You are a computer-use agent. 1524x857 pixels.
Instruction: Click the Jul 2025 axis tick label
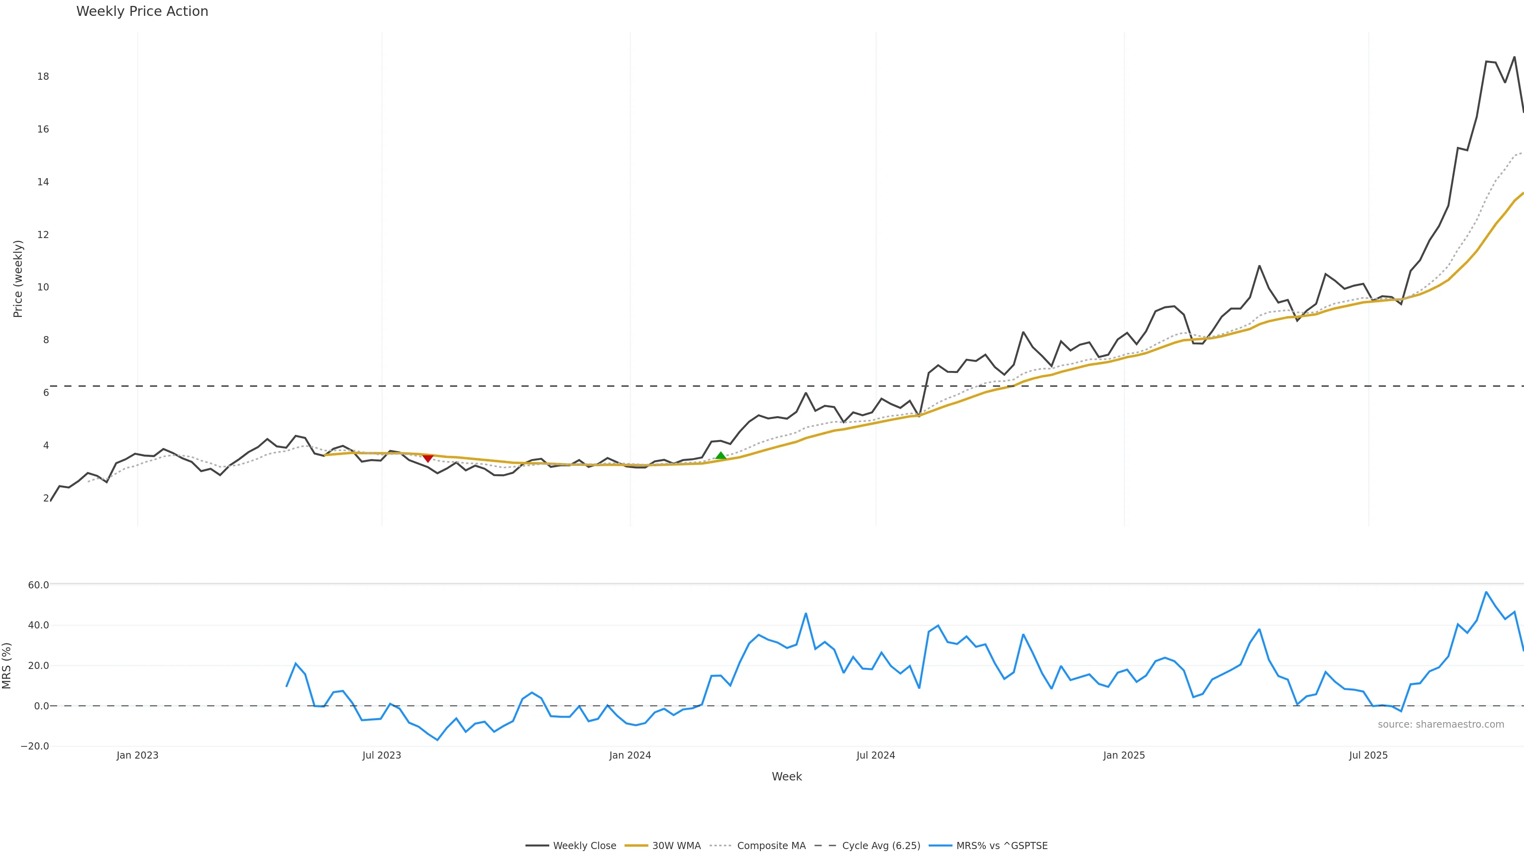pyautogui.click(x=1368, y=755)
